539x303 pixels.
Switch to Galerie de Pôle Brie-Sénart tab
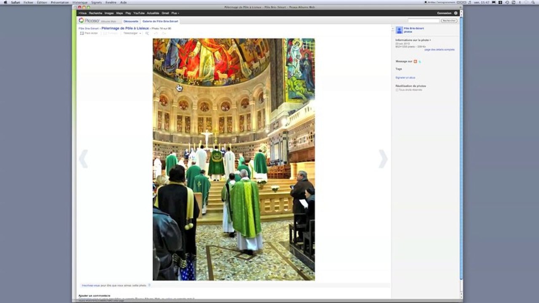160,21
